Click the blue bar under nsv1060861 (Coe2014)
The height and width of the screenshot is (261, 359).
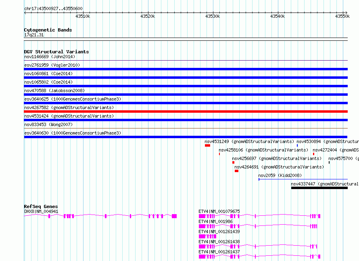(186, 78)
